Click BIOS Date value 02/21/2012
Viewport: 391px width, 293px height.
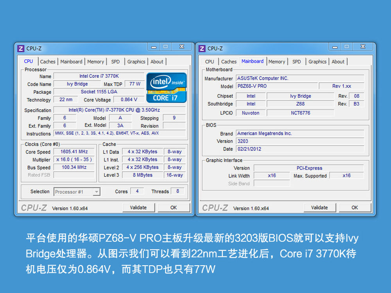300,149
